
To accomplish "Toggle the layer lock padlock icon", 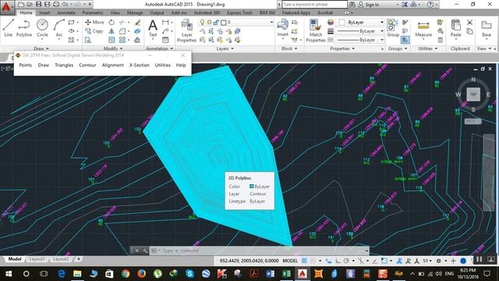I will [x=217, y=23].
